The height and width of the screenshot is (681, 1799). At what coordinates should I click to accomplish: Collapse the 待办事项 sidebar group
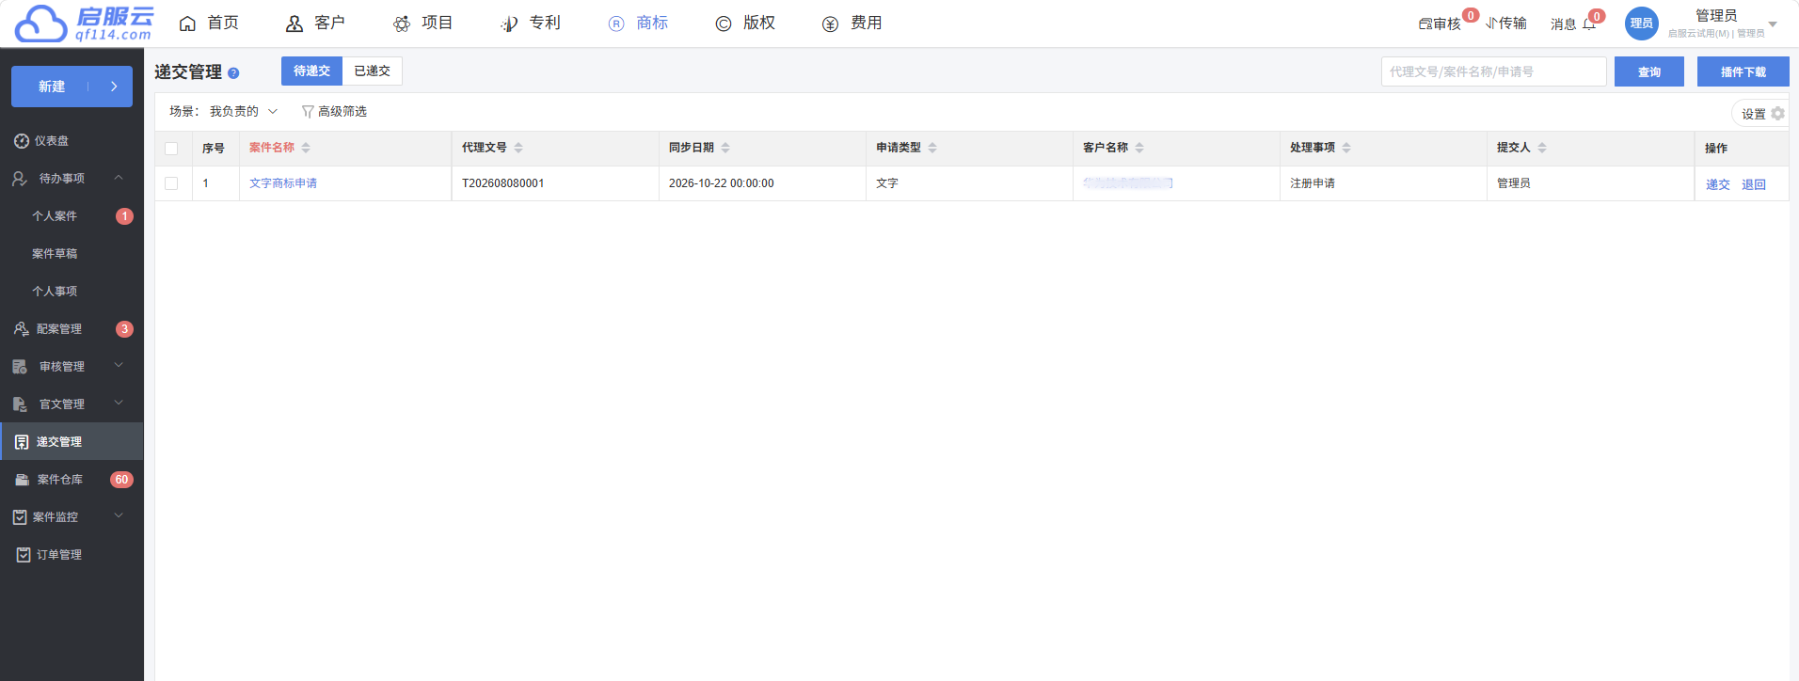click(119, 178)
